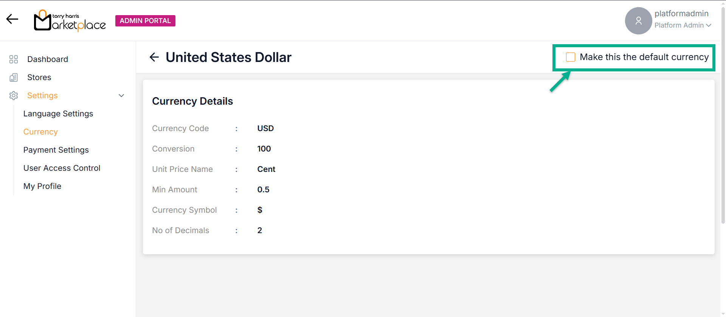Click the Stores menu label
The image size is (726, 317).
39,77
